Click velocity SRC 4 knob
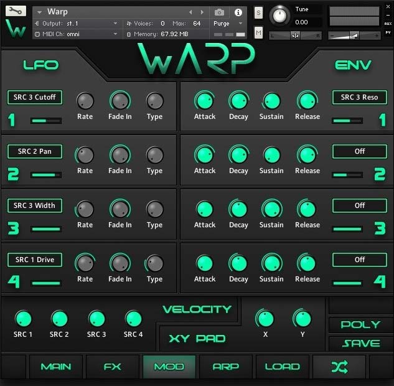Viewport: 394px width, 386px height. 134,319
